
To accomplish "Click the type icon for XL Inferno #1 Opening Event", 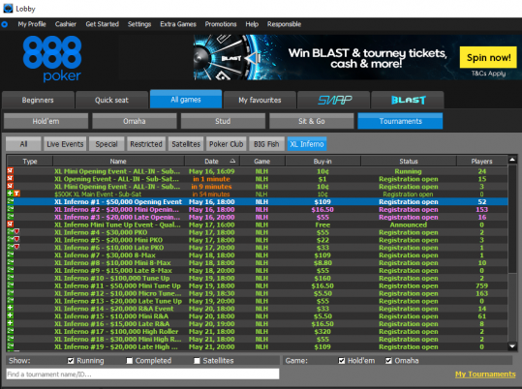I will 11,201.
